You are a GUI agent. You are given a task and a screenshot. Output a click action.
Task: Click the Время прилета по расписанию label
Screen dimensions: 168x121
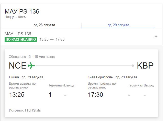pyautogui.click(x=102, y=85)
